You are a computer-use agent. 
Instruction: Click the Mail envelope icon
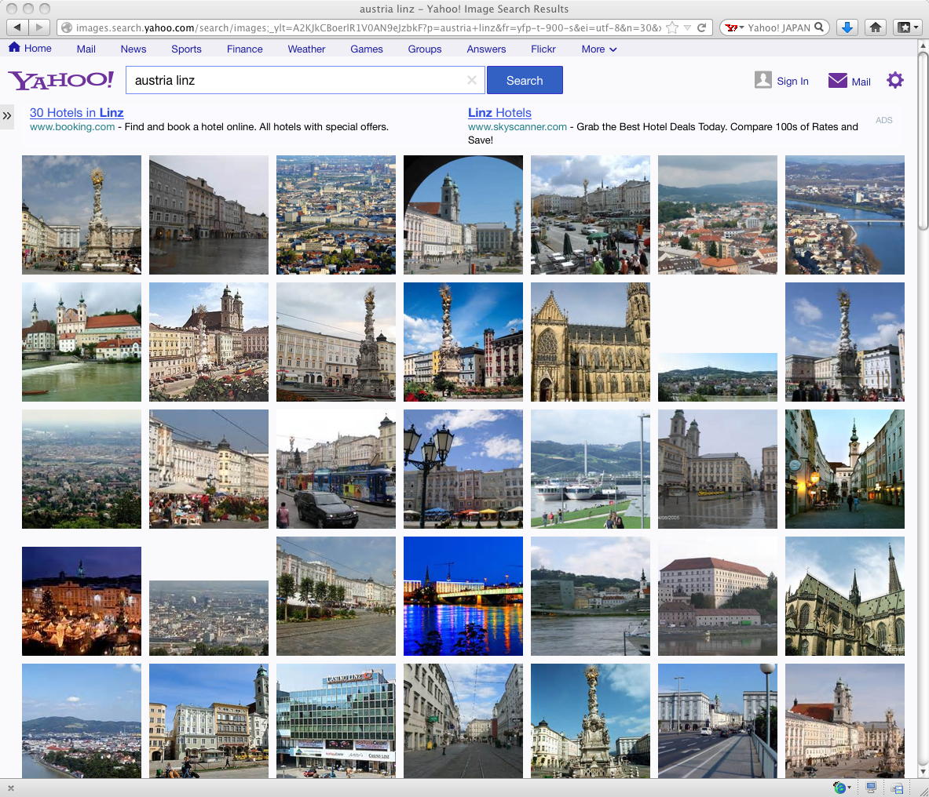tap(837, 81)
